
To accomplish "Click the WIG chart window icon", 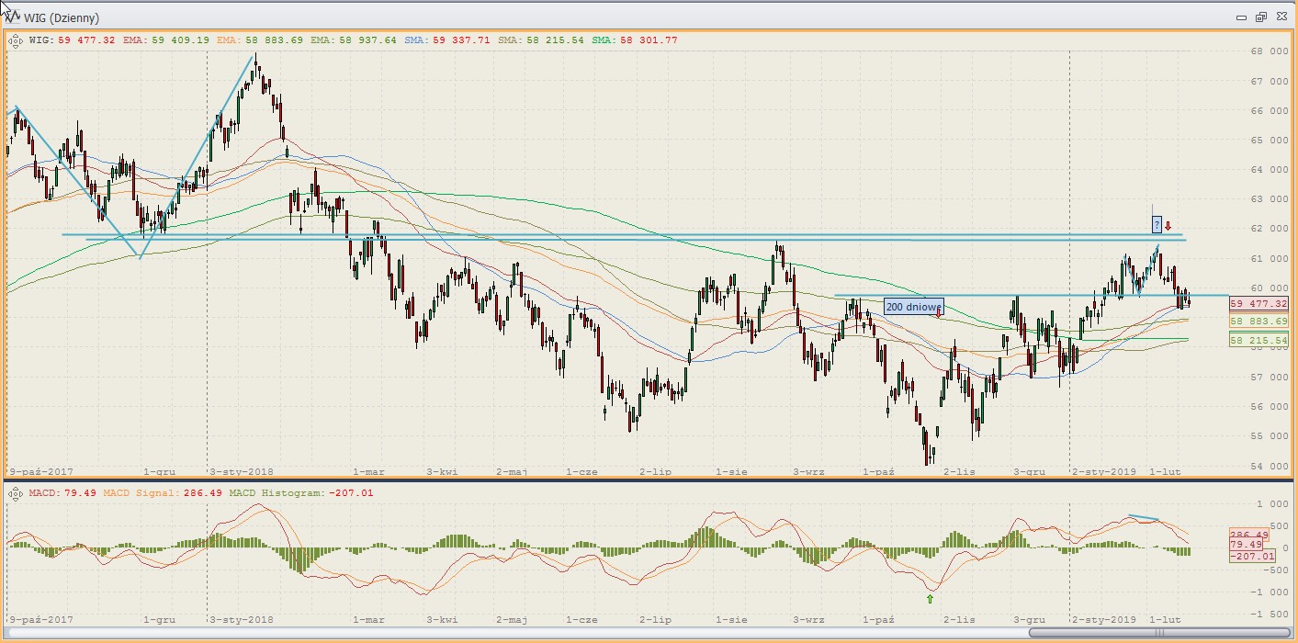I will [x=11, y=17].
